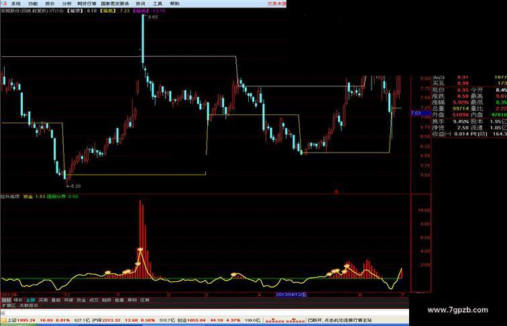Select the 模板 tab below the chart
This screenshot has width=507, height=326.
(18, 300)
